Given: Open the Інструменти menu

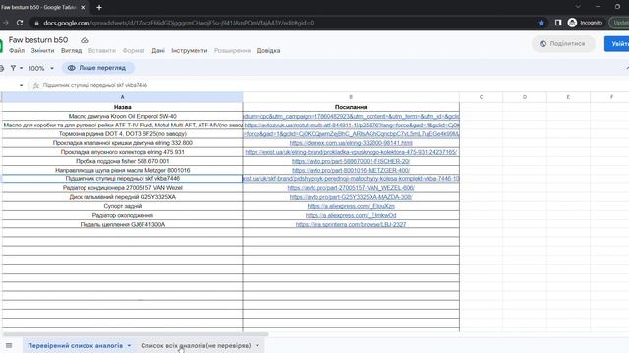Looking at the screenshot, I should tap(190, 51).
